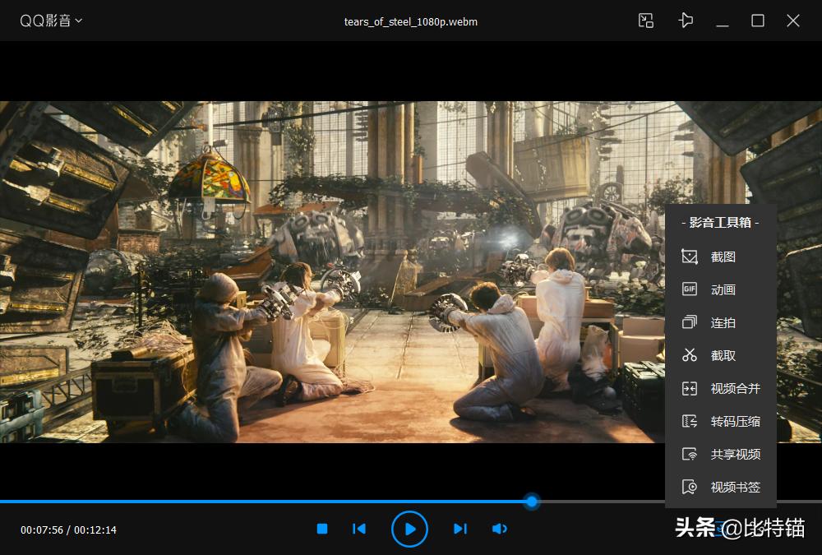The height and width of the screenshot is (555, 822).
Task: Launch the 转码压缩 transcode tool icon
Action: 690,421
